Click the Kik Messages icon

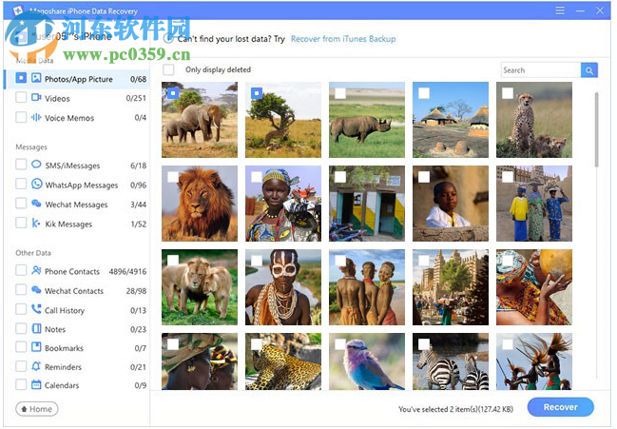(36, 224)
